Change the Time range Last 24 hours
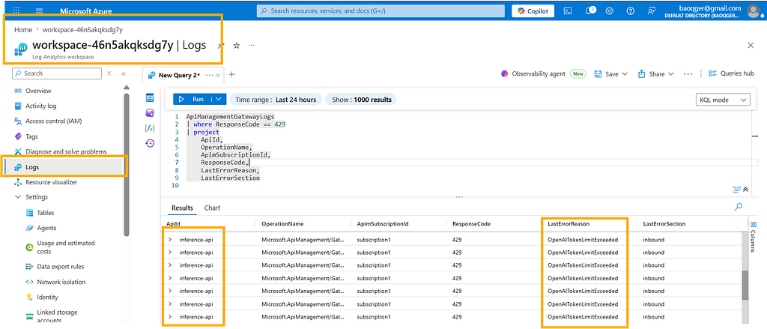Screen dimensions: 767x329 [276, 100]
